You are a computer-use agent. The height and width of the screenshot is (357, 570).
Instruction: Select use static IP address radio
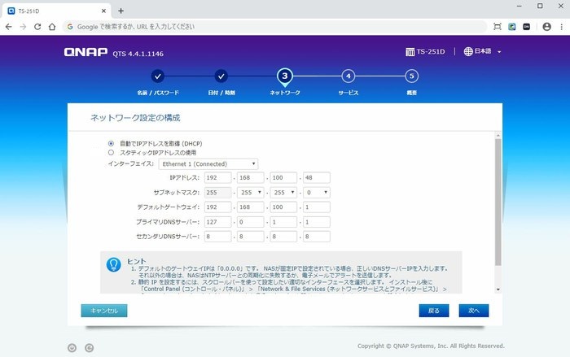click(x=111, y=153)
